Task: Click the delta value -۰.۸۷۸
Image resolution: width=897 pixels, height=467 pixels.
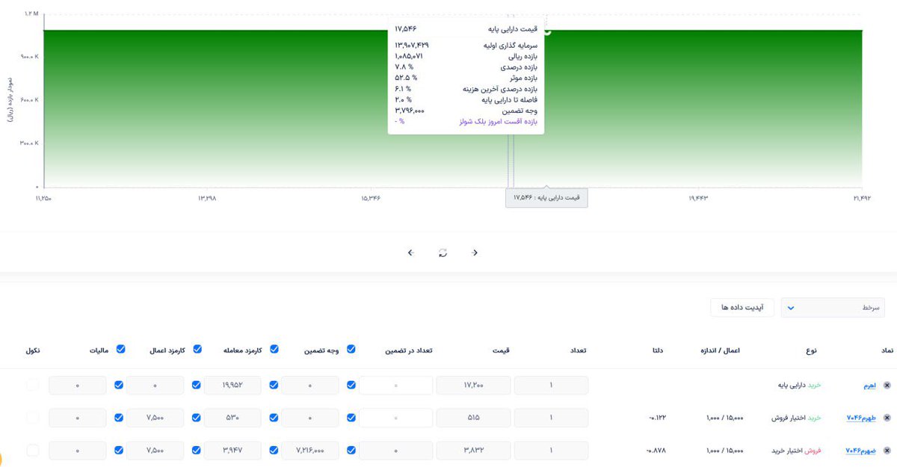Action: pos(656,451)
